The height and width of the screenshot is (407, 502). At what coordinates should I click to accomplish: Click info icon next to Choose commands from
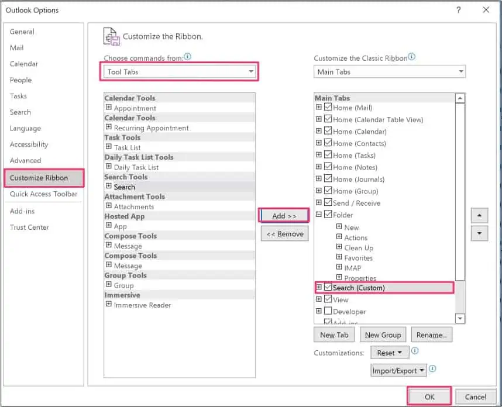coord(188,57)
